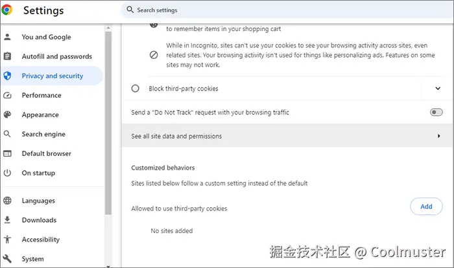Viewport: 454px width, 268px height.
Task: Open See all site data and permissions
Action: pos(285,137)
